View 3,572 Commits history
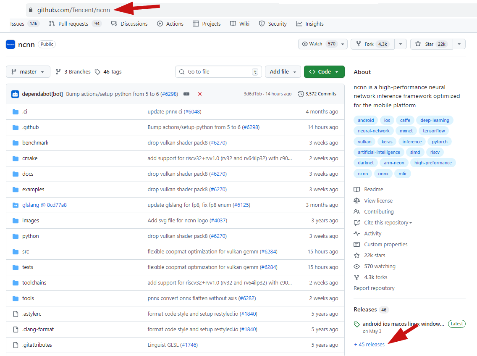 317,94
